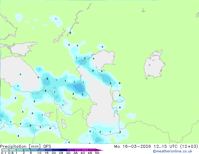Click the lightest 0.1–0.5 mm legend swatch
The width and height of the screenshot is (199, 154).
(5, 150)
